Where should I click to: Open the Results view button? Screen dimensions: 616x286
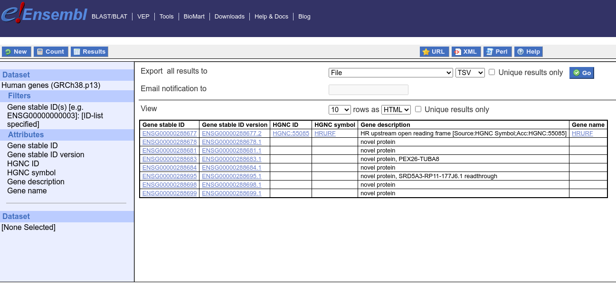click(89, 52)
